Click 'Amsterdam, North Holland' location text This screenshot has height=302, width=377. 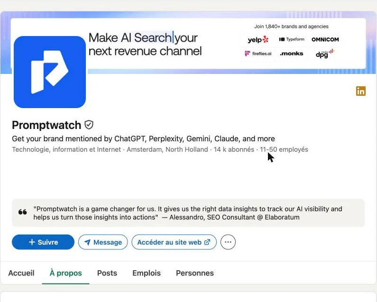pyautogui.click(x=167, y=149)
